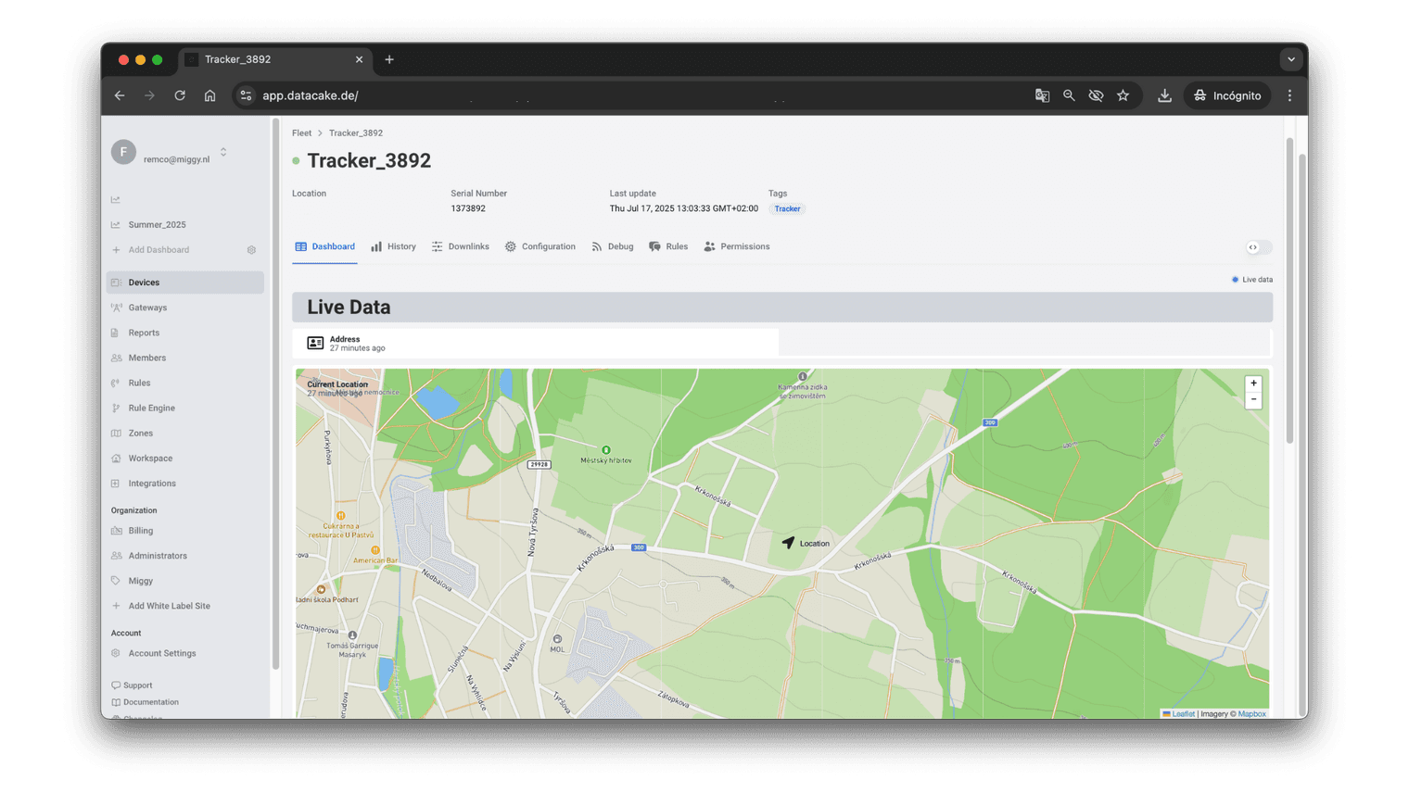Click the site information icon in address bar
Viewport: 1409px width, 792px height.
[x=246, y=95]
